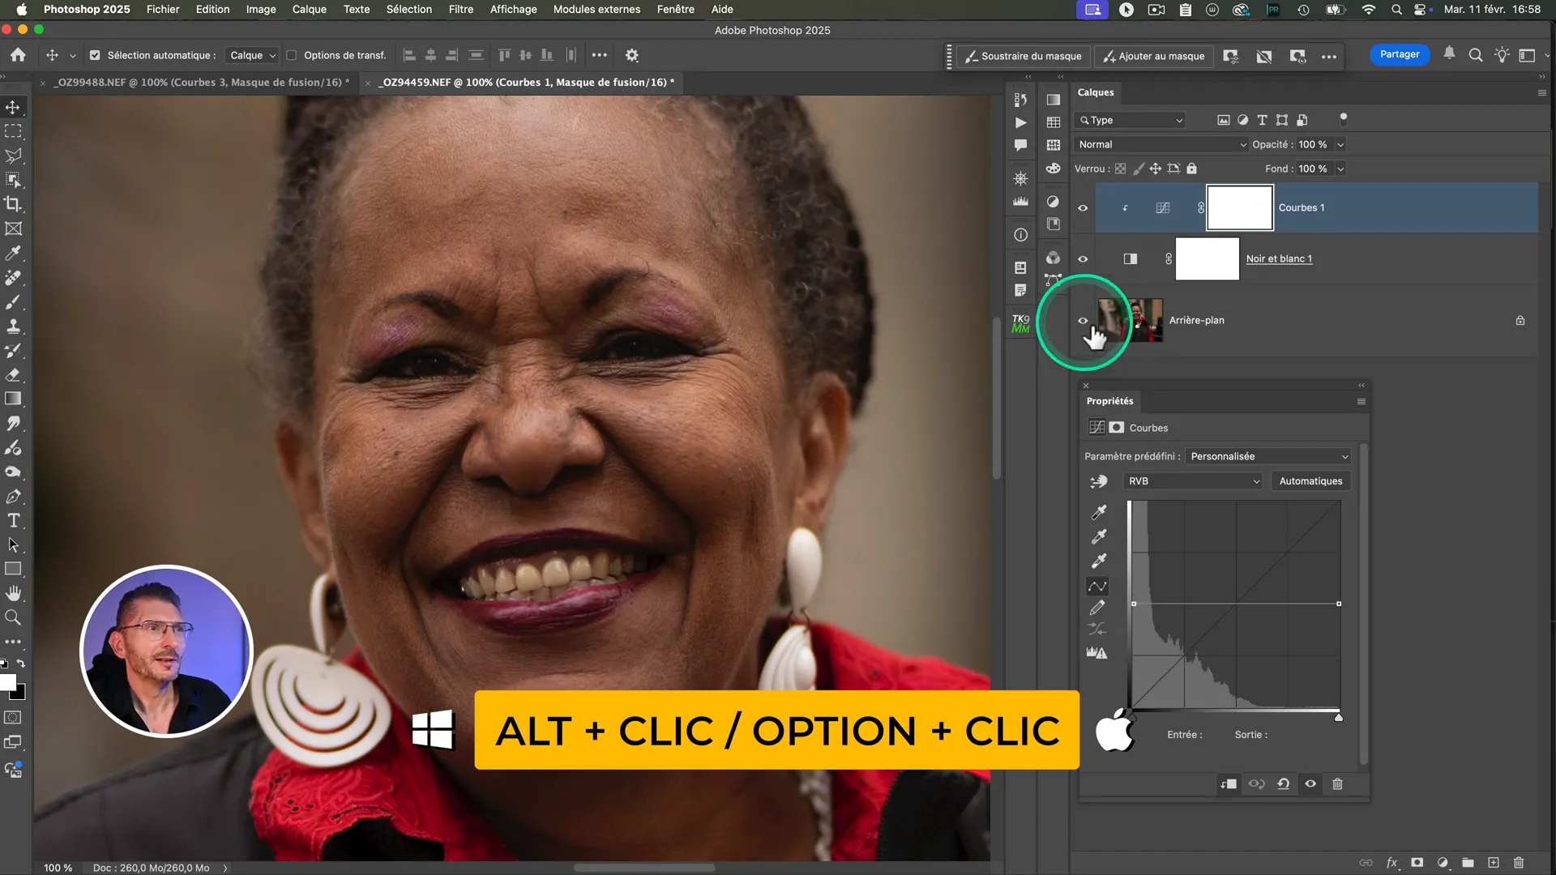Click the Clone Stamp tool
The height and width of the screenshot is (875, 1556).
[x=13, y=327]
